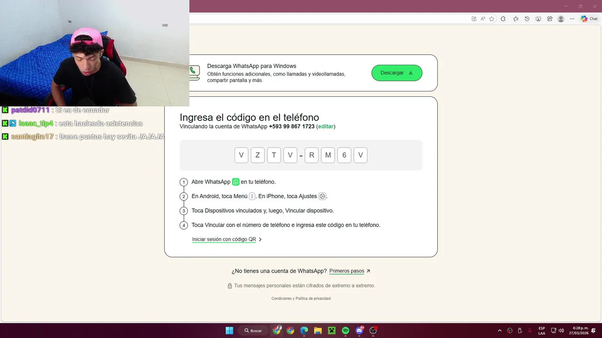Open OBS Studio from the taskbar
Screen dimensions: 602x338
pyautogui.click(x=373, y=330)
